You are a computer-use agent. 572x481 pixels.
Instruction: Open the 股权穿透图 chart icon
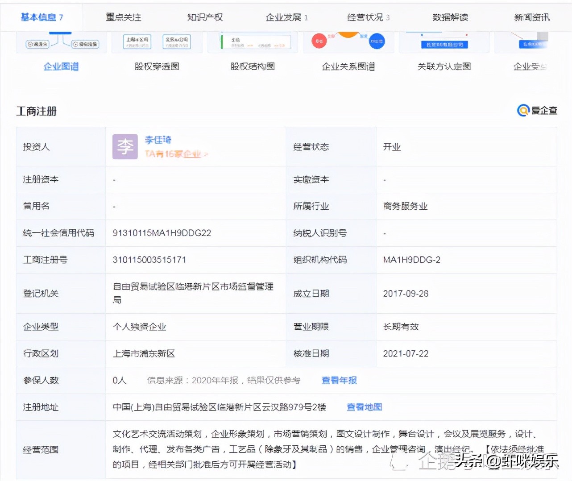(157, 41)
